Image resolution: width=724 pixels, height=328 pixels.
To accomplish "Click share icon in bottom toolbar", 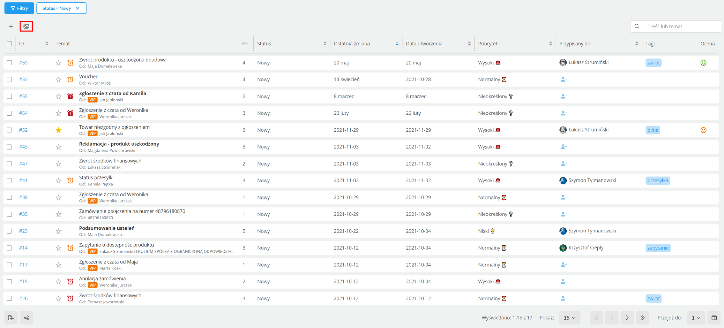I will coord(27,318).
